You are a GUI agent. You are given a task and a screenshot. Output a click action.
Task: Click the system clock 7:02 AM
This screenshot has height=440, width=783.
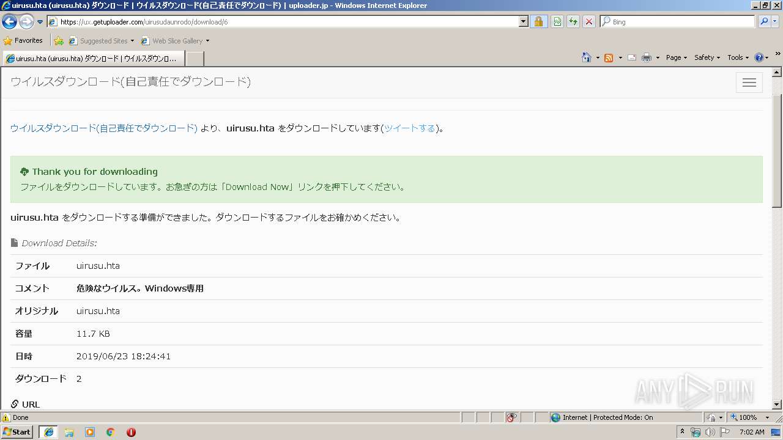[x=752, y=432]
